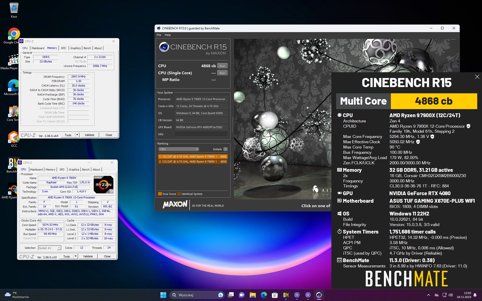Open the Kosz recycle bin desktop icon
The width and height of the screenshot is (482, 301).
point(14,10)
